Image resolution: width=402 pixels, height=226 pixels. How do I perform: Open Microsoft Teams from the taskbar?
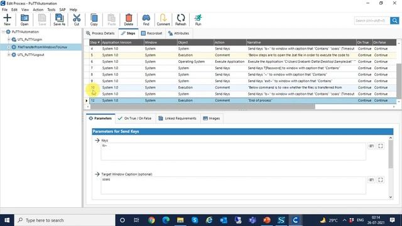tap(253, 220)
